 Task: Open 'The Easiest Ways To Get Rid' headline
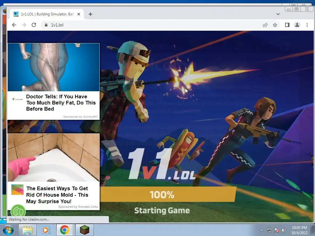tap(57, 195)
